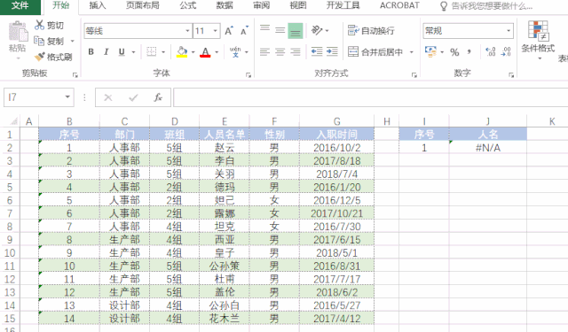Increase decimal places
The image size is (568, 332).
[491, 52]
